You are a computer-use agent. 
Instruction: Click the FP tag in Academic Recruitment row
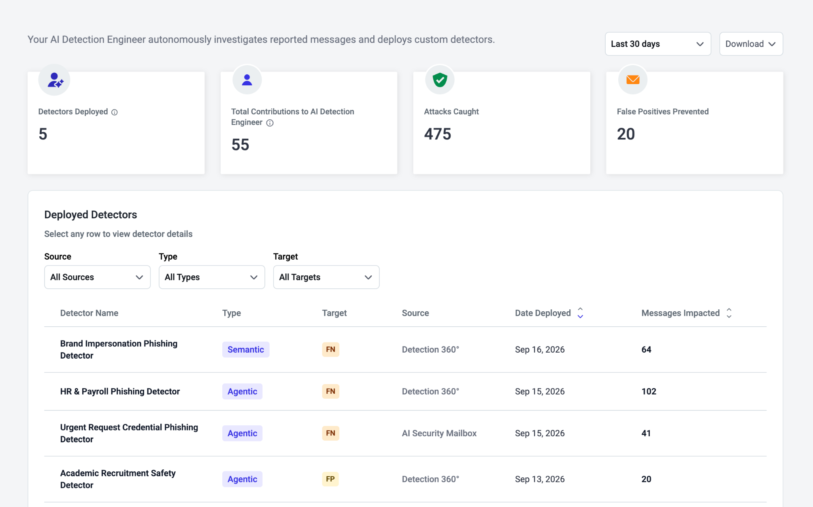[x=330, y=479]
